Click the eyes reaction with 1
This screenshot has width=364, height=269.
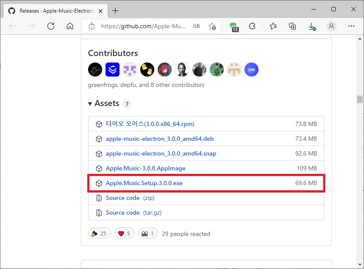tap(148, 233)
